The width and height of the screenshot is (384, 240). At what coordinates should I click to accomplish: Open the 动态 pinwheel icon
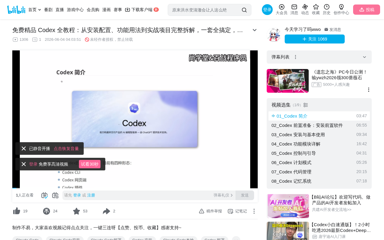tap(305, 7)
